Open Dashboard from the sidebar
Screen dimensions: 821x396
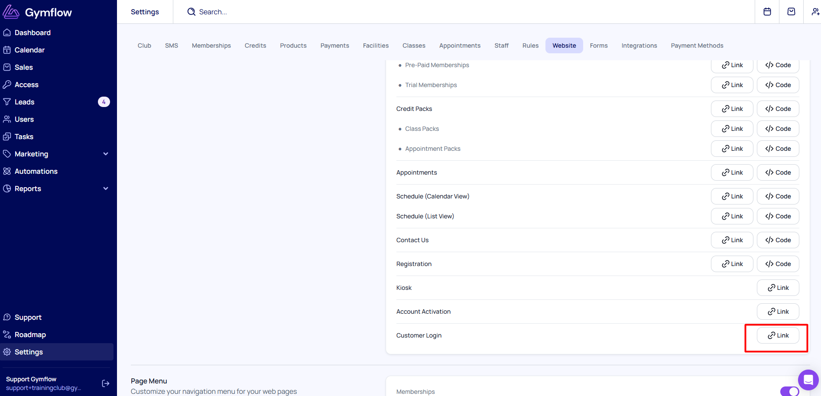[x=32, y=32]
